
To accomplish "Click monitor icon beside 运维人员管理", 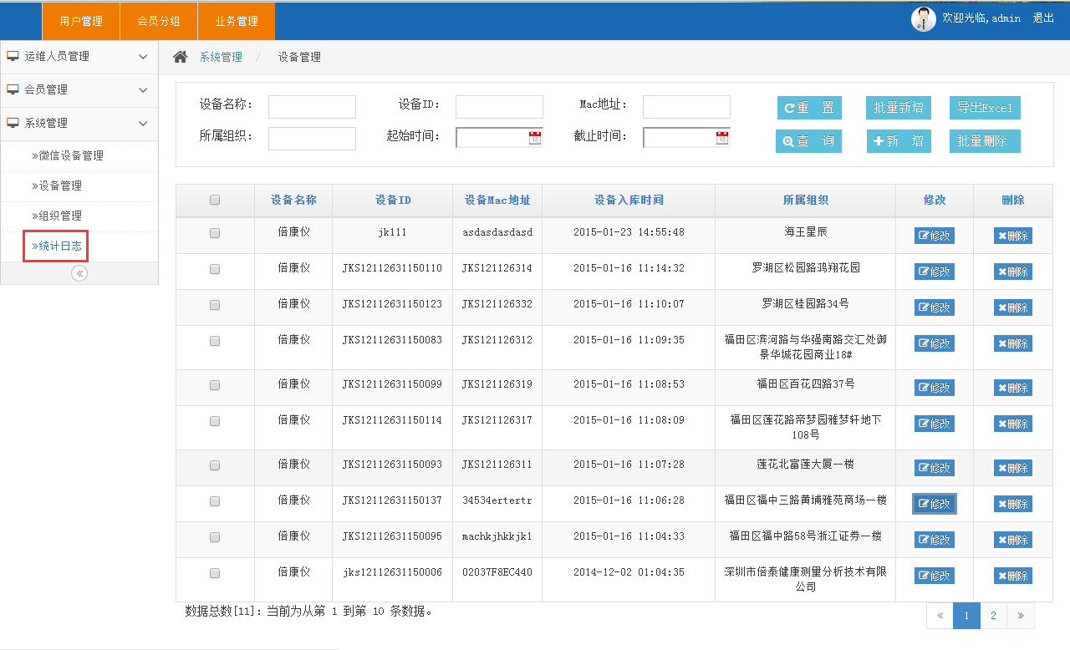I will click(x=13, y=56).
